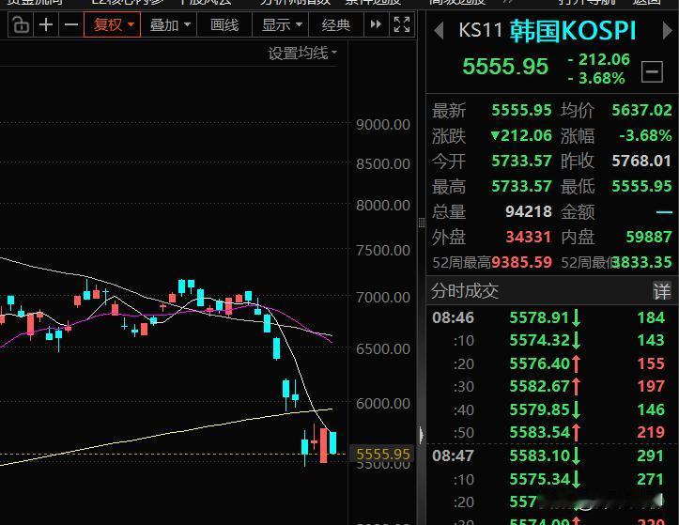Image resolution: width=679 pixels, height=525 pixels.
Task: Click trade row price 5574.32
Action: coord(539,340)
